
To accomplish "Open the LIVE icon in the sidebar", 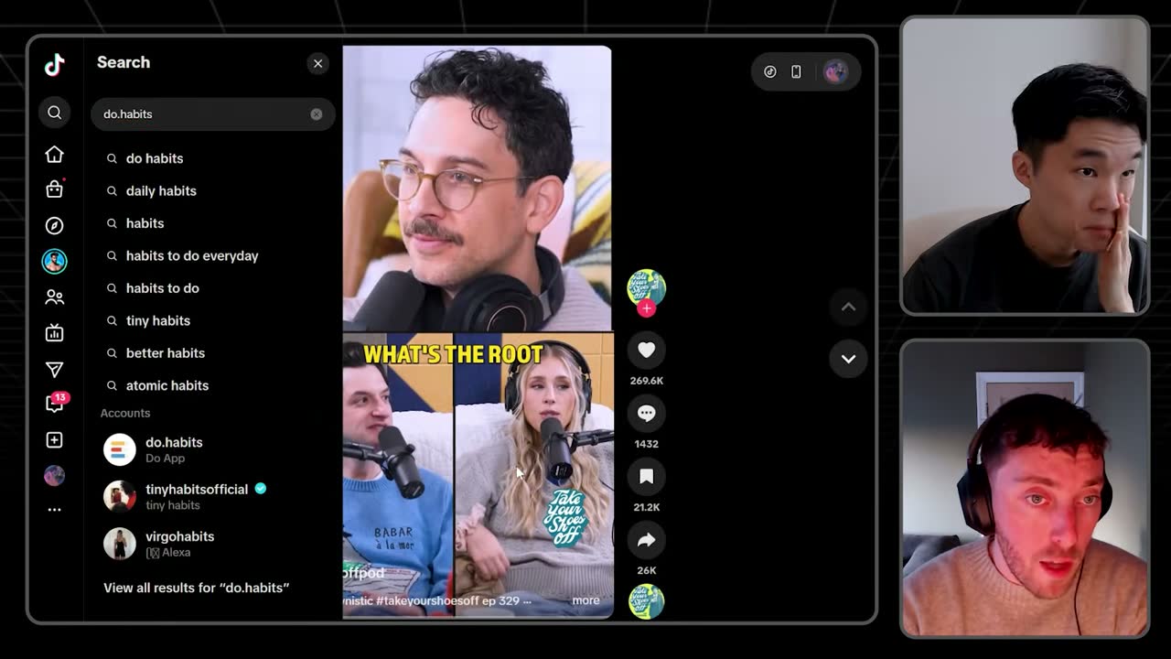I will [x=54, y=333].
